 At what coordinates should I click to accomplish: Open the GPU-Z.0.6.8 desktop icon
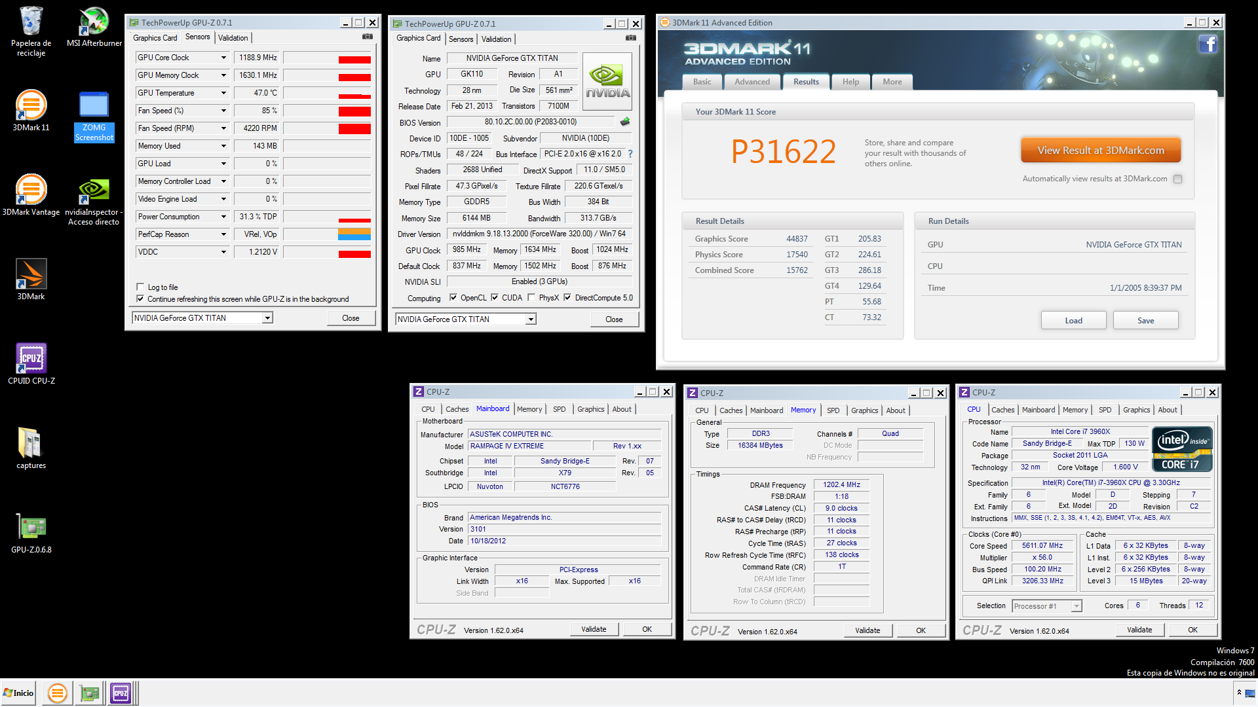(31, 532)
